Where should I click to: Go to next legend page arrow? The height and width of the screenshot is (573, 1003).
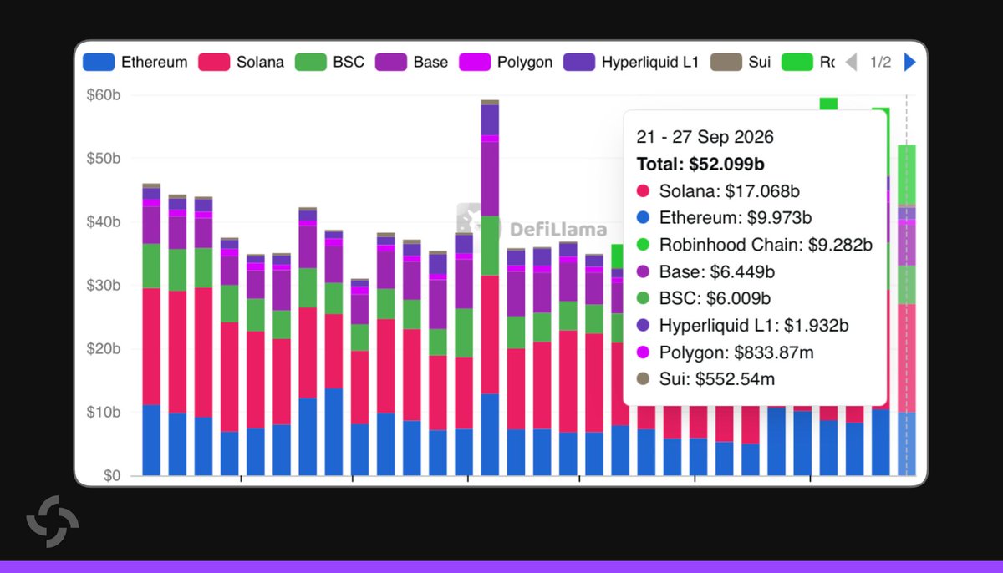click(x=910, y=62)
